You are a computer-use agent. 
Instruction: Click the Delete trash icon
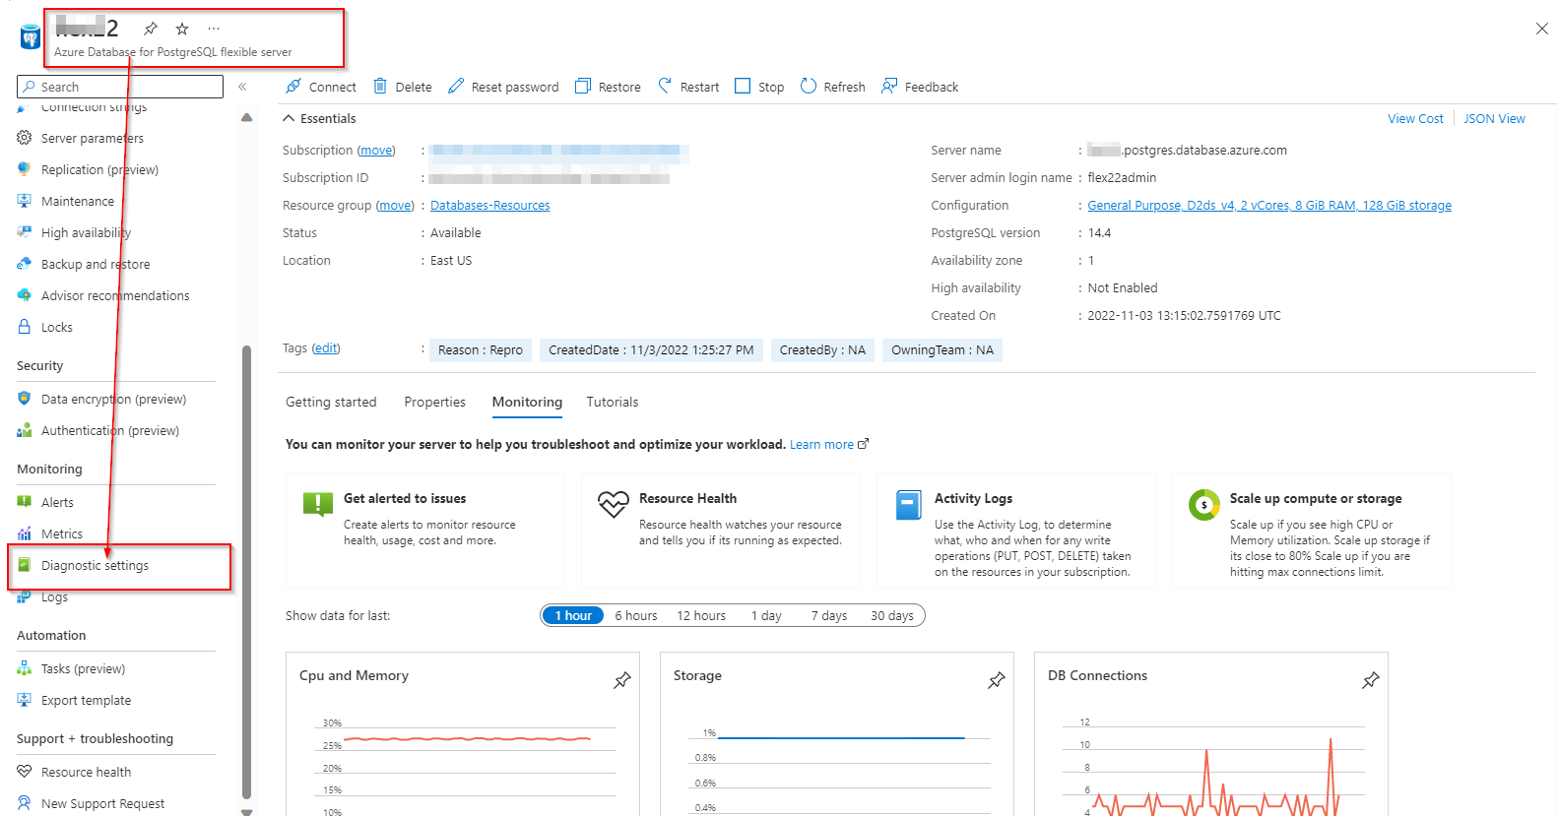click(x=380, y=87)
